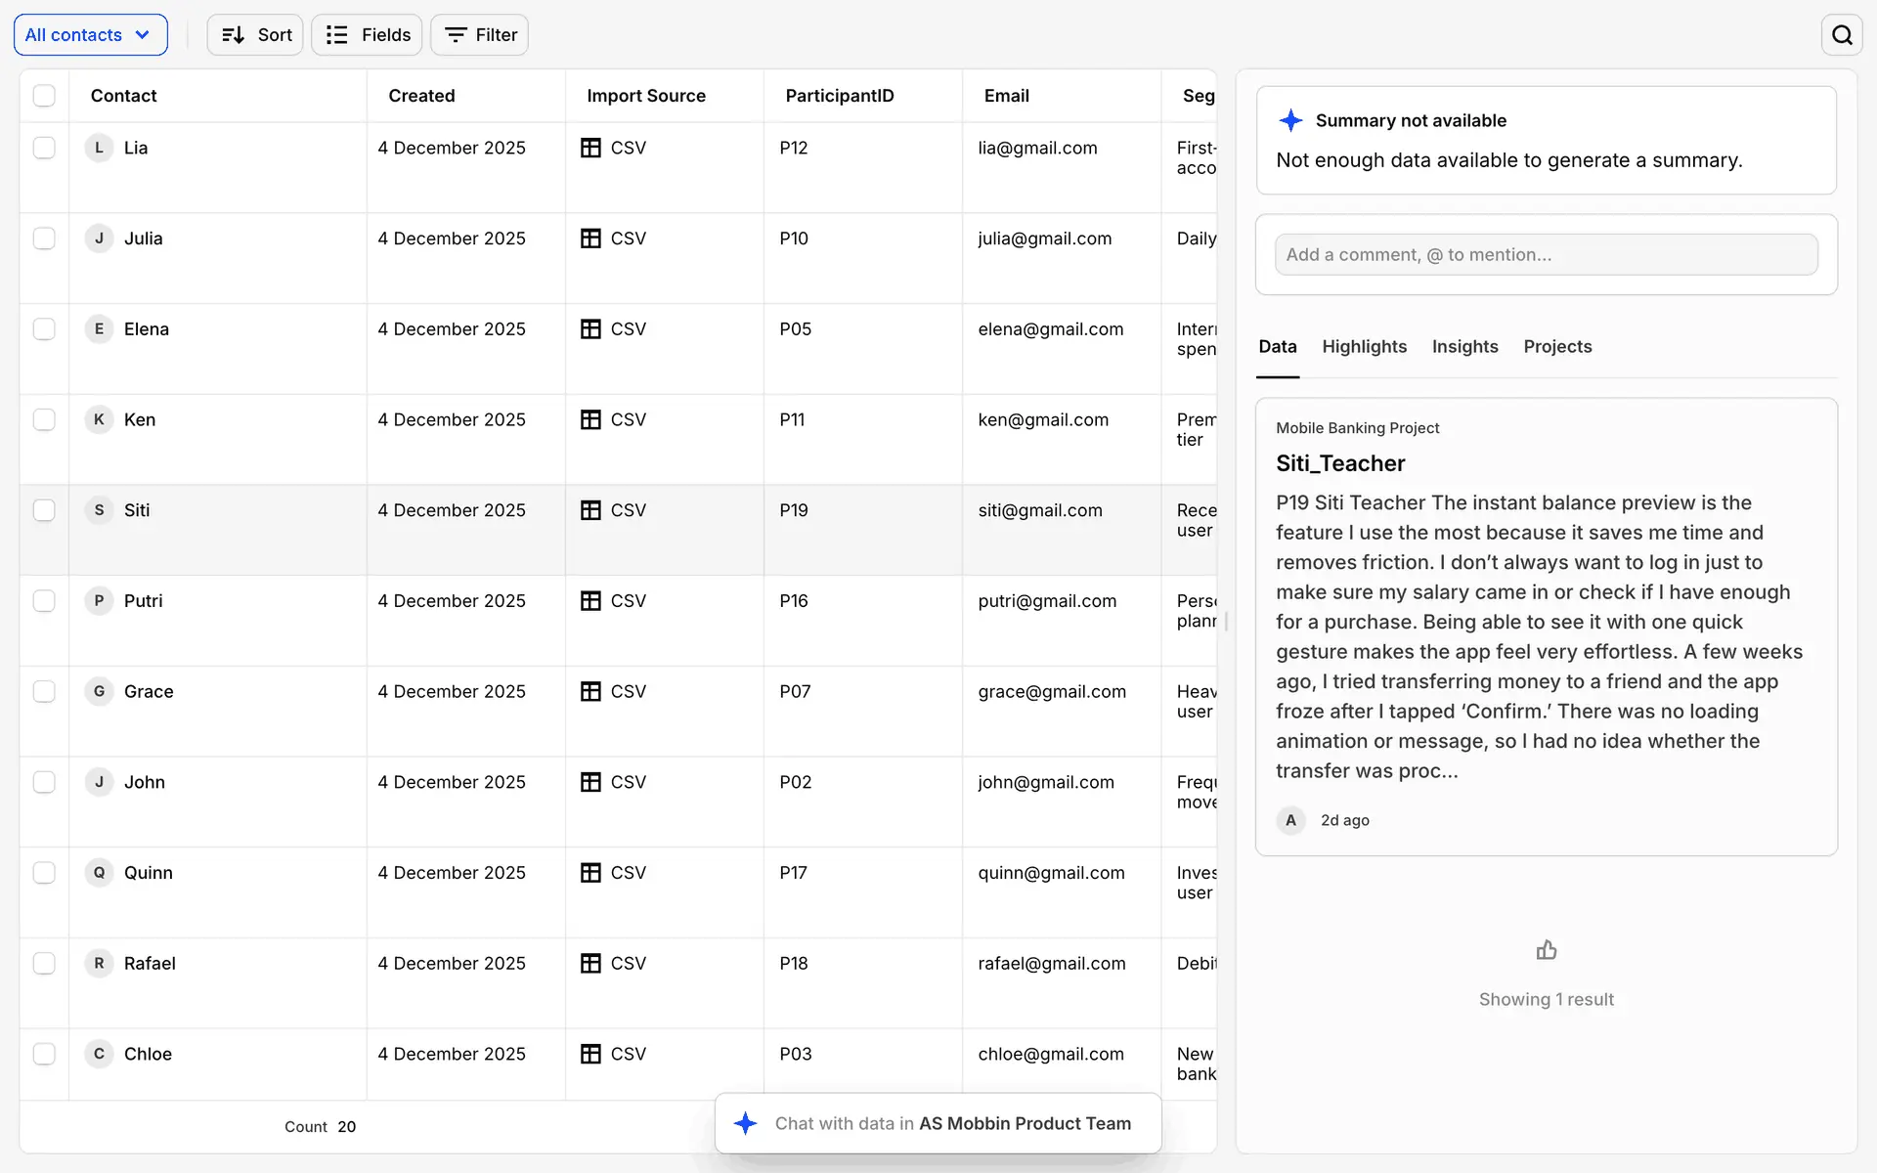The height and width of the screenshot is (1173, 1877).
Task: Select Rafael's row checkbox
Action: pos(44,963)
